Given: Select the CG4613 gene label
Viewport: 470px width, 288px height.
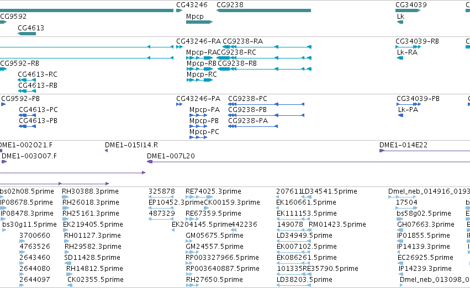Looking at the screenshot, I should [31, 28].
